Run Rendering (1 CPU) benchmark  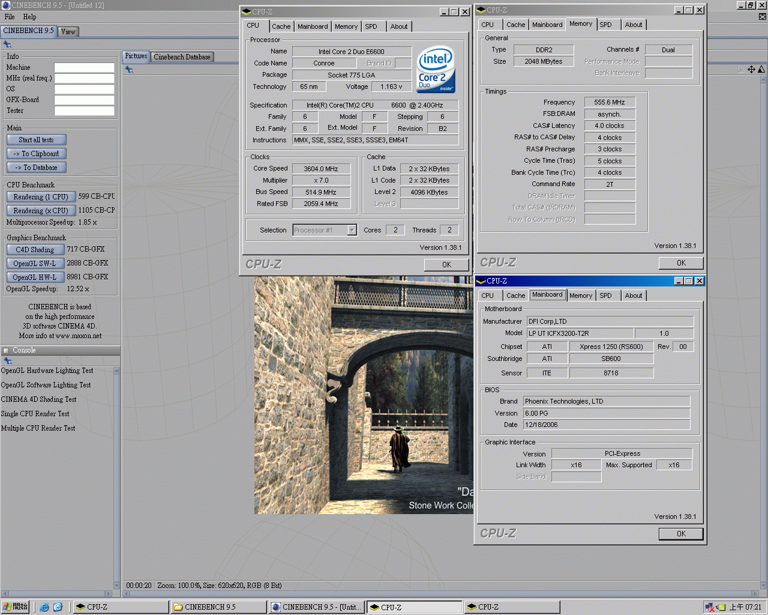41,197
